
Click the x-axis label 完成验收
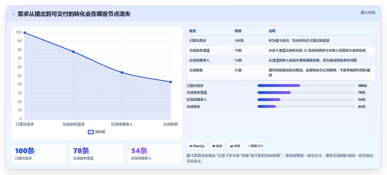point(171,124)
